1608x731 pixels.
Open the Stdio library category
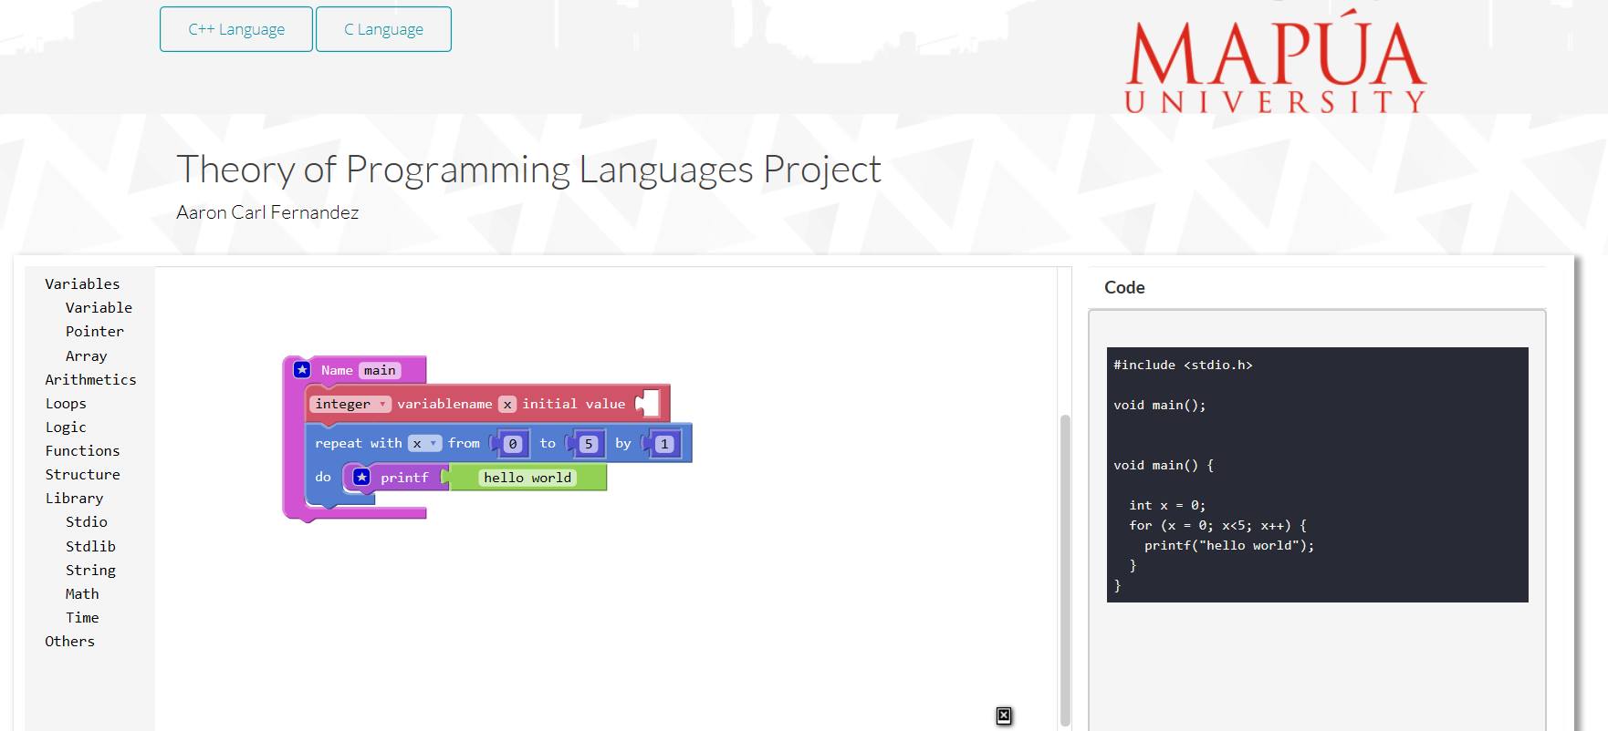[87, 521]
